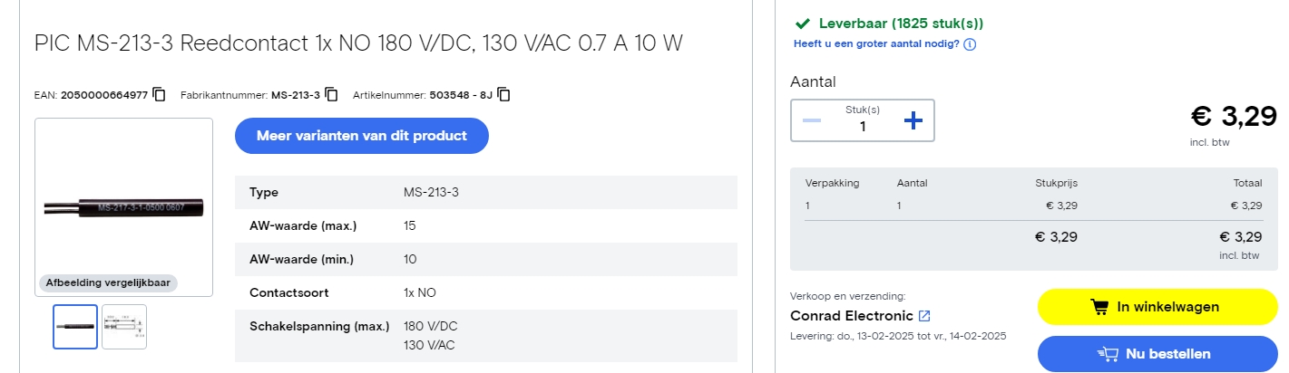Viewport: 1289px width, 373px height.
Task: Click the quantity Stuk(s) input field
Action: [x=863, y=120]
